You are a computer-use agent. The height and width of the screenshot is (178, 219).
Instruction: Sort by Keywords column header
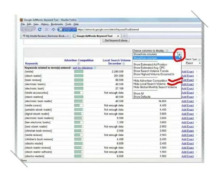tap(31, 64)
